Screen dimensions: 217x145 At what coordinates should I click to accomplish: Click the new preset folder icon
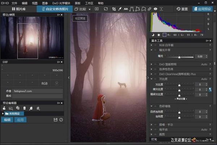tap(5, 108)
